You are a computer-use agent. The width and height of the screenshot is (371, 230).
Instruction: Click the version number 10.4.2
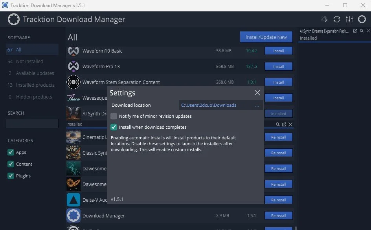point(252,51)
